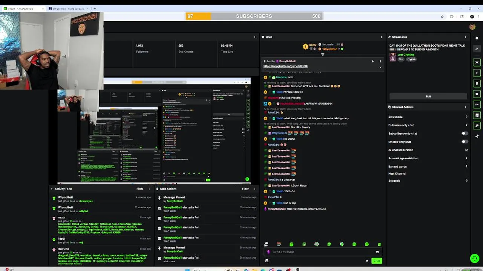Open the wrench tools icon in right sidebar
This screenshot has height=271, width=483.
tap(477, 125)
